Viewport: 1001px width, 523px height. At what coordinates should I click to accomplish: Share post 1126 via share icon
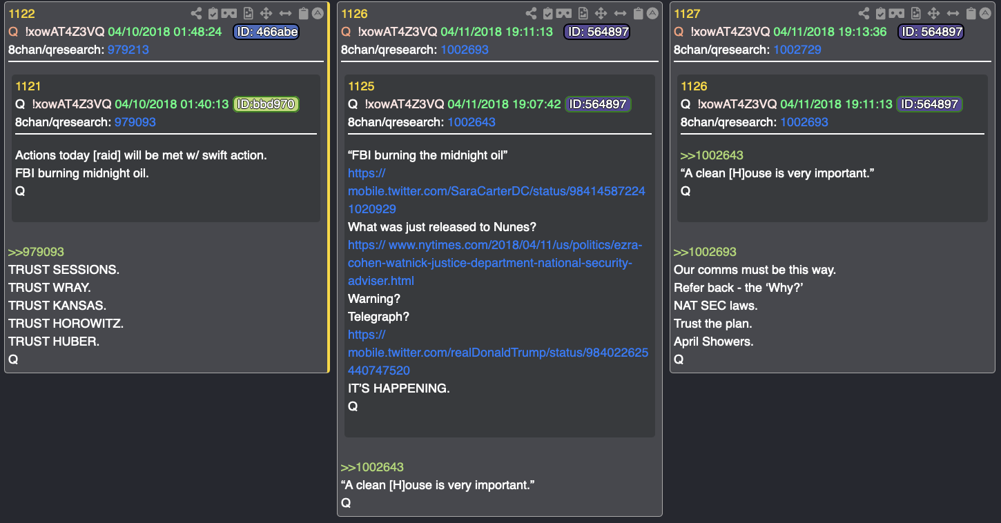pyautogui.click(x=531, y=13)
